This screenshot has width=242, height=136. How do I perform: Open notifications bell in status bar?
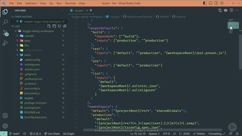click(237, 134)
